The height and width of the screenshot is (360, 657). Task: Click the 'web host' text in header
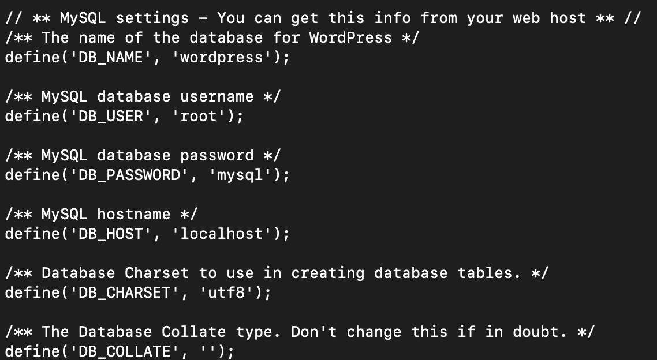[x=550, y=18]
